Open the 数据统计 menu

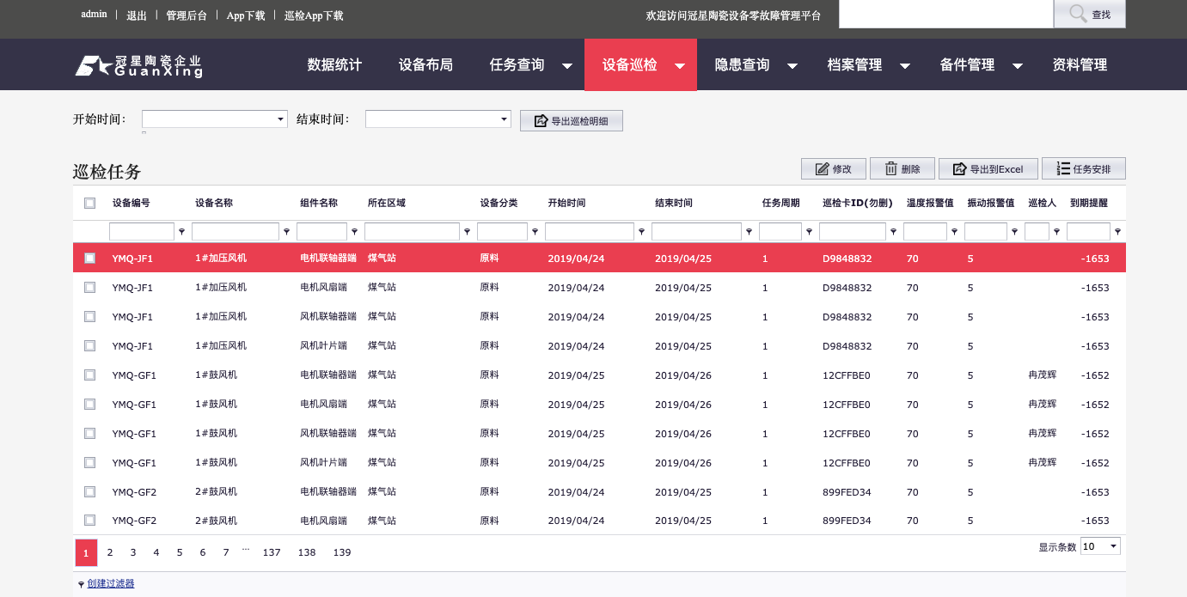pos(335,65)
